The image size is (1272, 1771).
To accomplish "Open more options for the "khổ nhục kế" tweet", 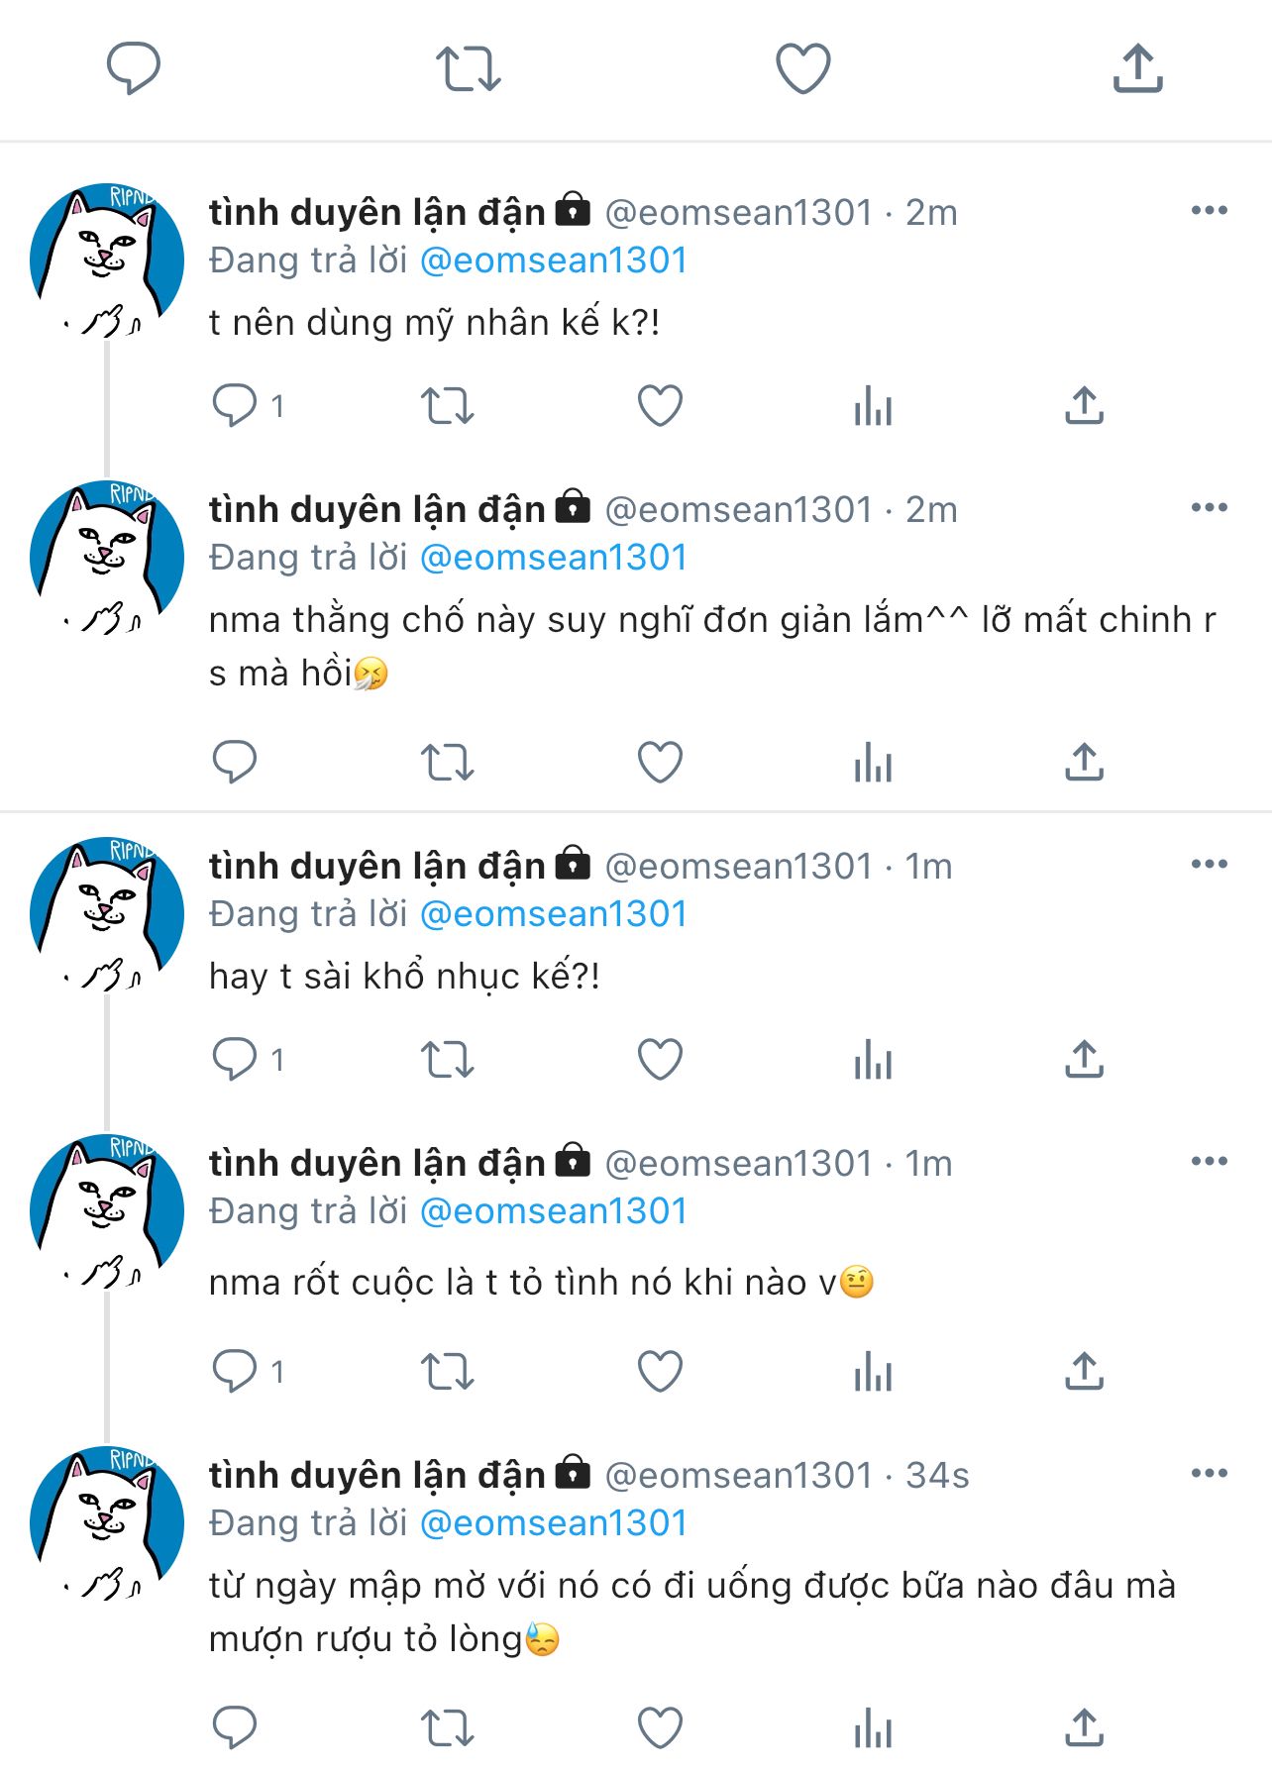I will click(x=1209, y=865).
